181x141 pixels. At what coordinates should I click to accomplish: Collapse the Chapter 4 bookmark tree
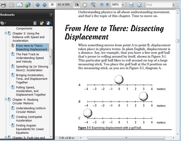pyautogui.click(x=6, y=99)
